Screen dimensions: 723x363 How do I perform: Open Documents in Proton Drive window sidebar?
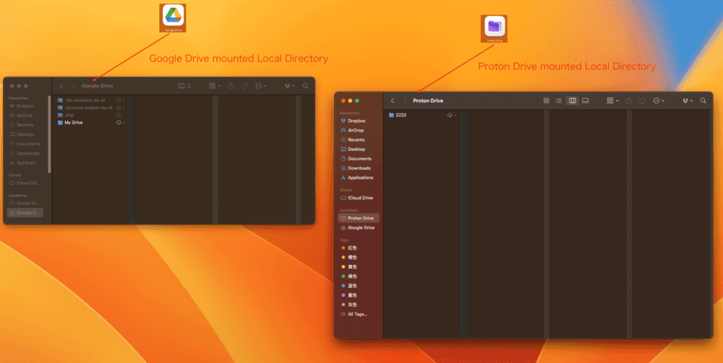tap(360, 159)
